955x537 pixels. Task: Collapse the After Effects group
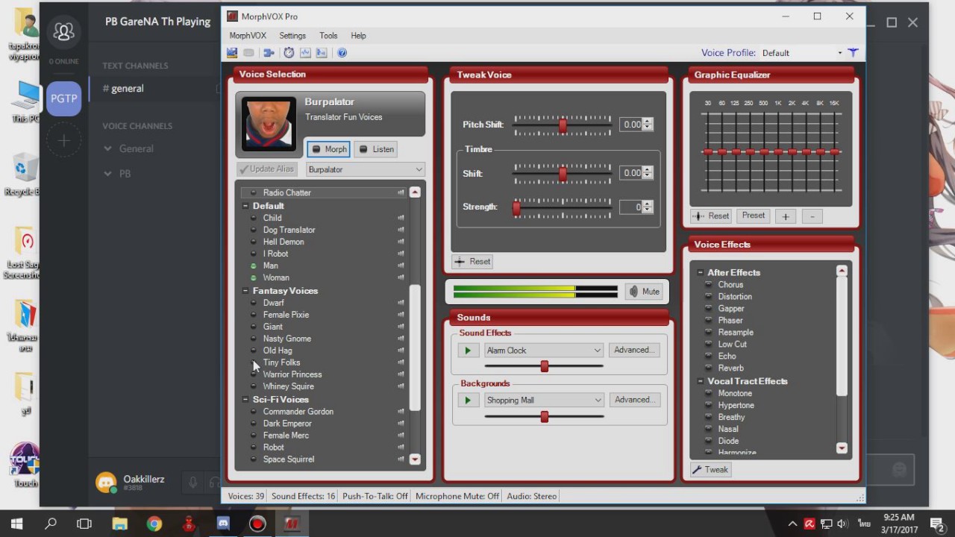click(700, 273)
